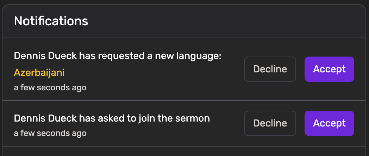369x156 pixels.
Task: Select the join the sermon message text
Action: [x=112, y=118]
